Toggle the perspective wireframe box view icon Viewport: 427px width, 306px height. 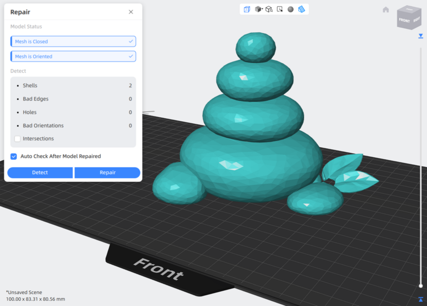(x=247, y=10)
